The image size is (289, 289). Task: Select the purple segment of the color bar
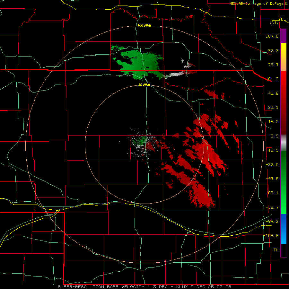[x=284, y=36]
